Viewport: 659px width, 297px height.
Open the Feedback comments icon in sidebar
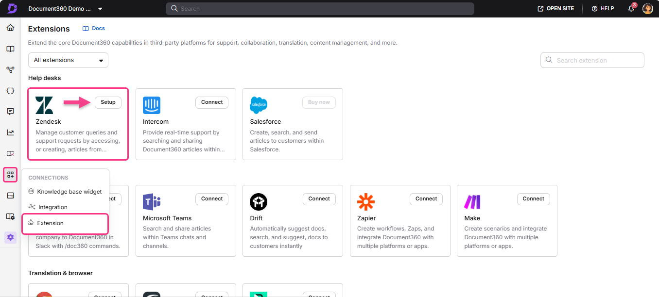(10, 111)
